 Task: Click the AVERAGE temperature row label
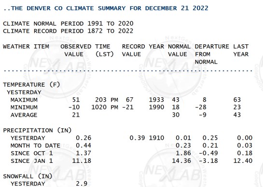(24, 115)
